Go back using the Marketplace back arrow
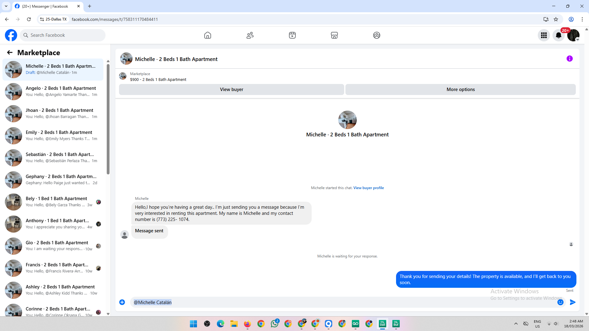 click(x=10, y=53)
